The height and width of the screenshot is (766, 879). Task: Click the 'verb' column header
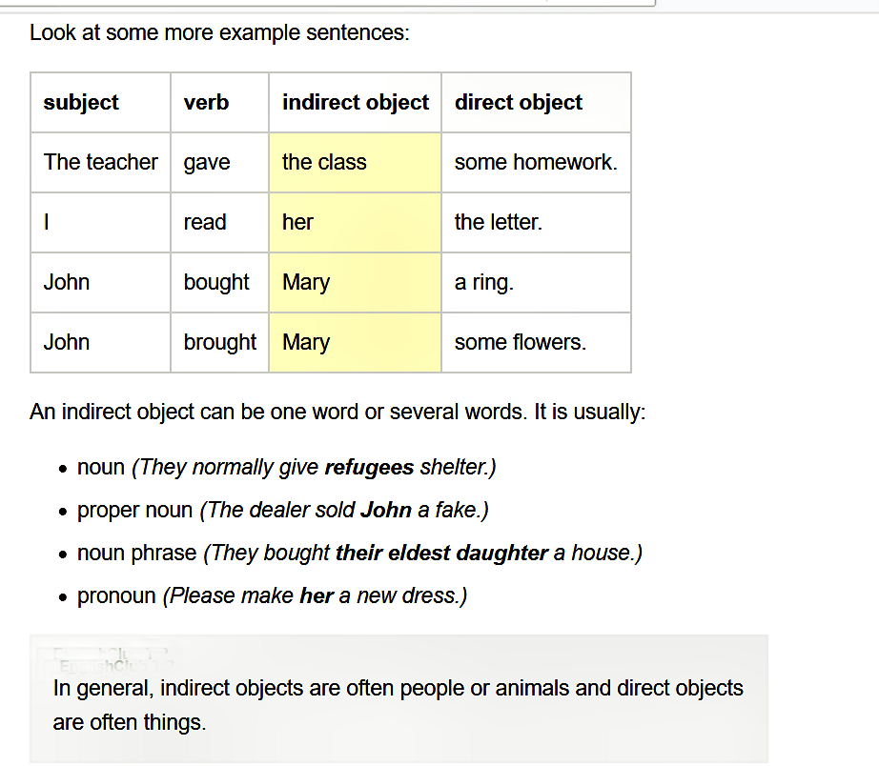pos(219,103)
